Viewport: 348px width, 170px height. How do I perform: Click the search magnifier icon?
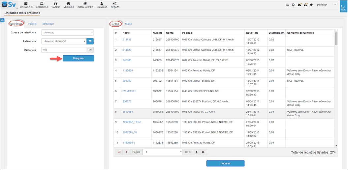(x=293, y=5)
